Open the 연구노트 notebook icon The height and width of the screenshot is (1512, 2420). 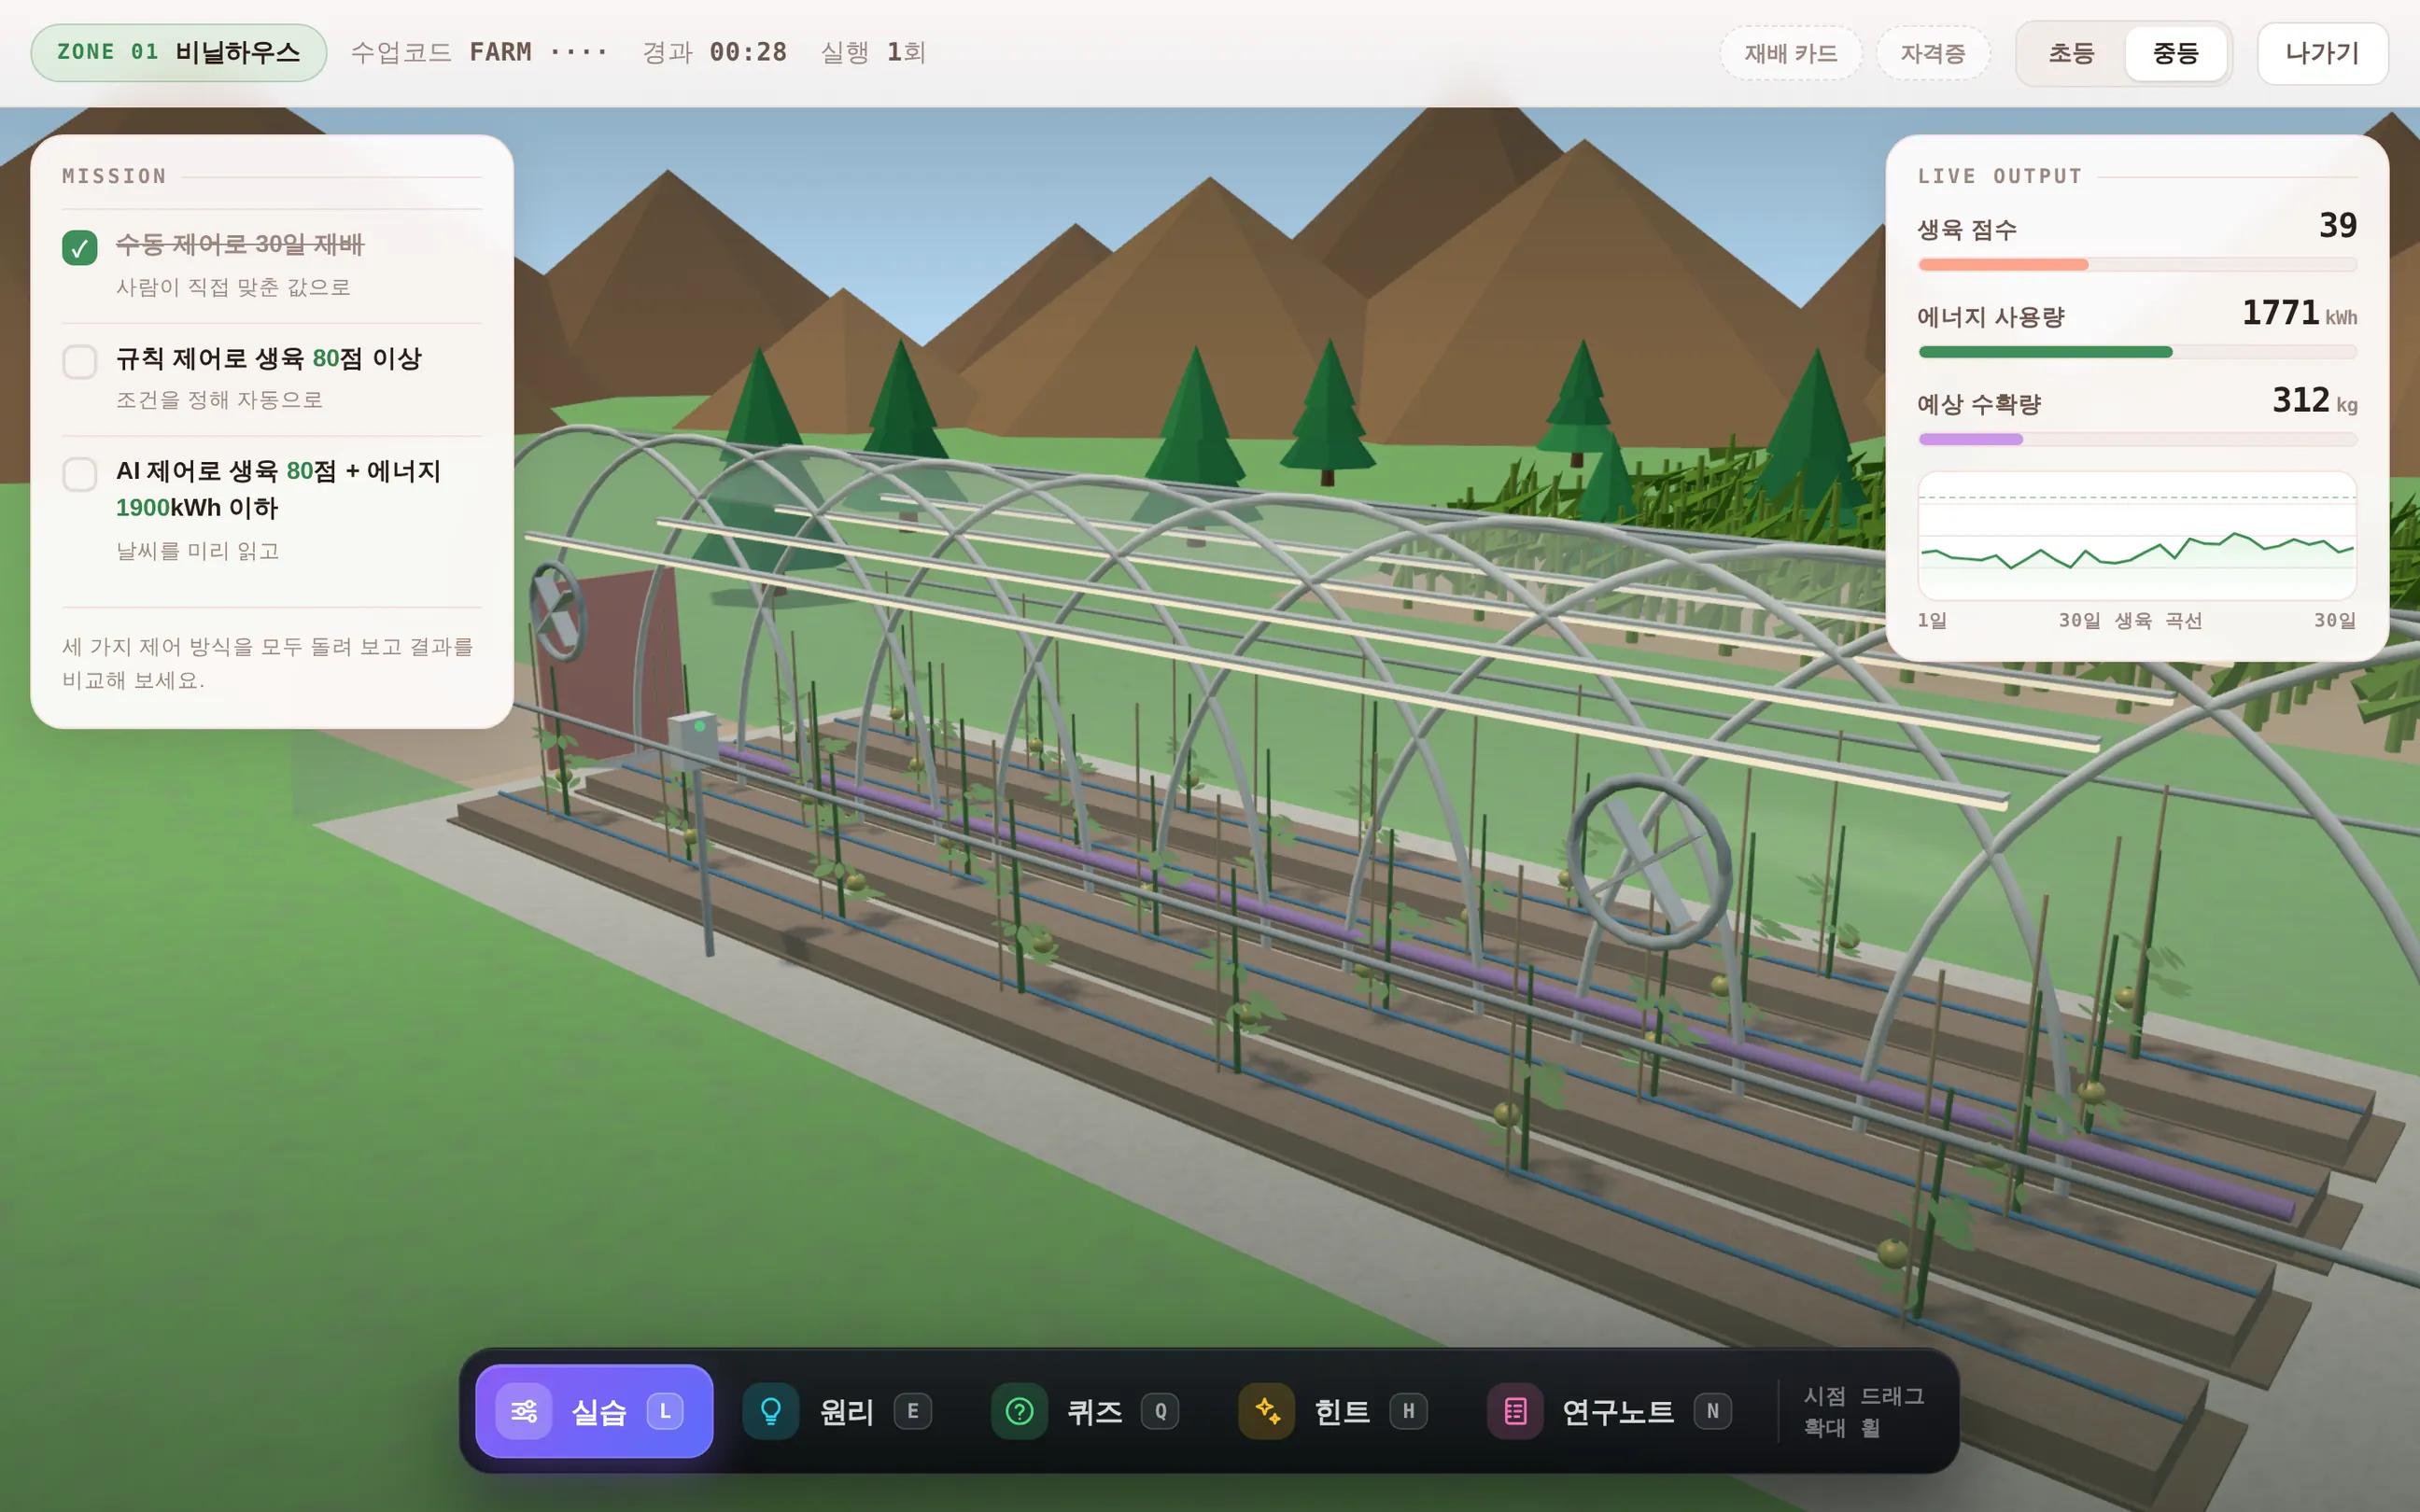tap(1515, 1411)
